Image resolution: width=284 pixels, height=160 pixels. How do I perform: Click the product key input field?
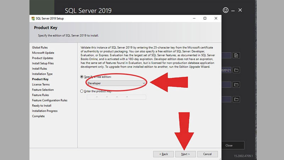click(x=116, y=97)
